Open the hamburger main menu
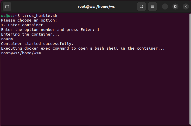 (152, 6)
